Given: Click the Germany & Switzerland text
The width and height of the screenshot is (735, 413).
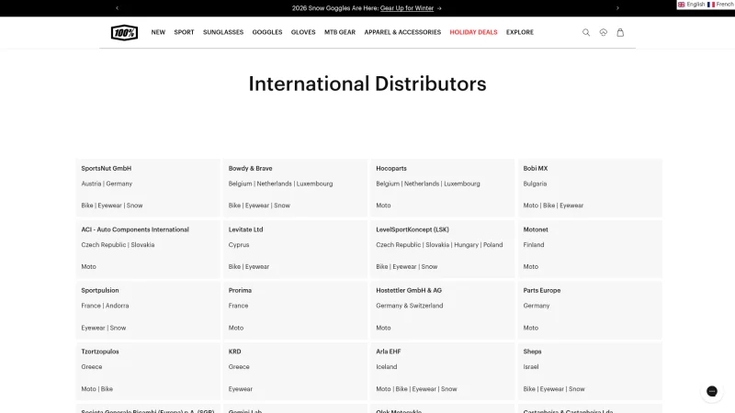Looking at the screenshot, I should coord(409,306).
